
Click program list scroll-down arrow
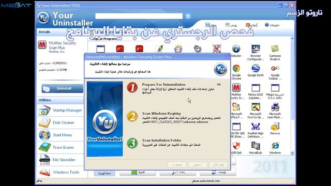[292, 153]
